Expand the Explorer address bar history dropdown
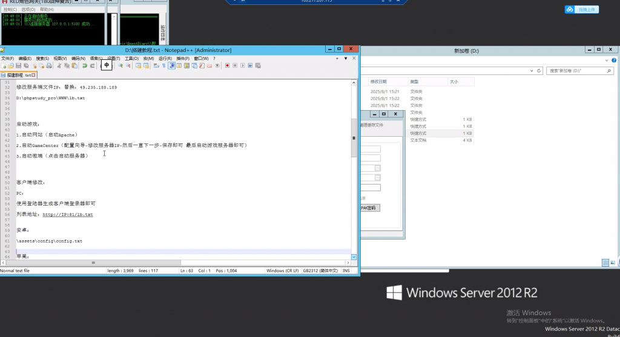Viewport: 620px width, 337px height. point(530,71)
